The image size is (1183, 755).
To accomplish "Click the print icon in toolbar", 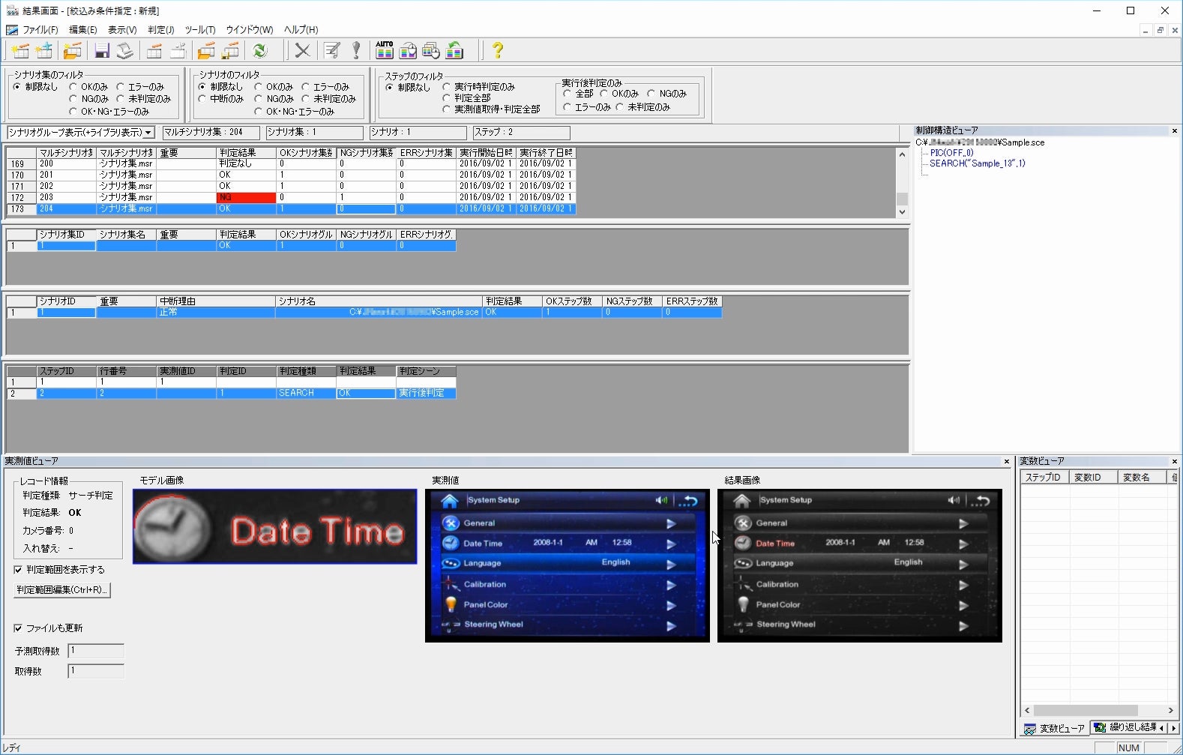I will coord(125,50).
